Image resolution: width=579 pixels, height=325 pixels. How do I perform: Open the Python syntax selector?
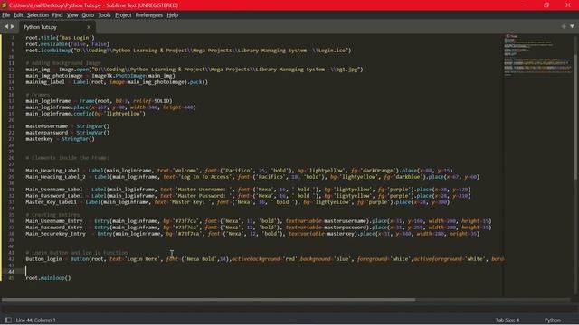[553, 320]
